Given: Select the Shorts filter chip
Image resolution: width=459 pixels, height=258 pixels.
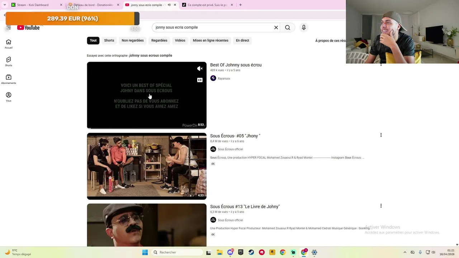Looking at the screenshot, I should coord(109,40).
